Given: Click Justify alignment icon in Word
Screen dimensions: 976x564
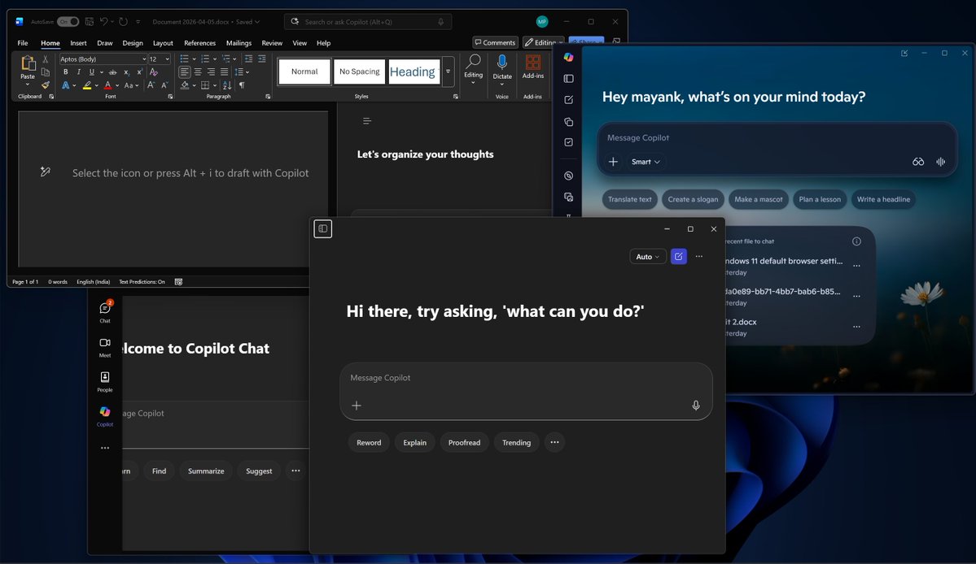Looking at the screenshot, I should pyautogui.click(x=224, y=72).
